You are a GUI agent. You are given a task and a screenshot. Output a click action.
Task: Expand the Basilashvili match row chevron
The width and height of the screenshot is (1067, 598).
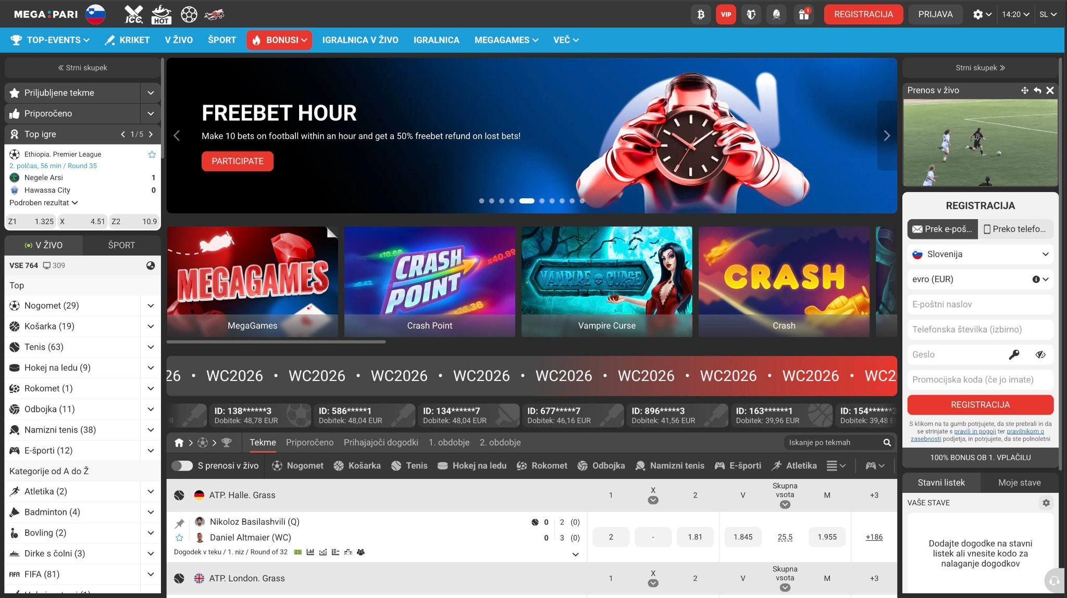point(575,554)
